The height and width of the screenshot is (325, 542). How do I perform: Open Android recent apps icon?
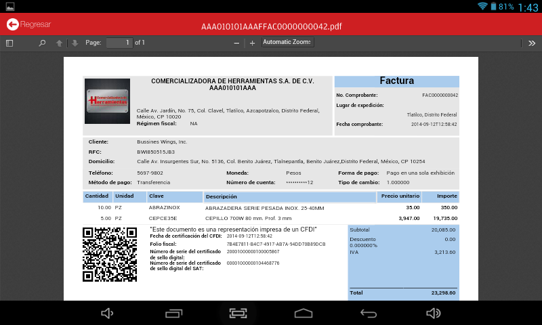[174, 313]
